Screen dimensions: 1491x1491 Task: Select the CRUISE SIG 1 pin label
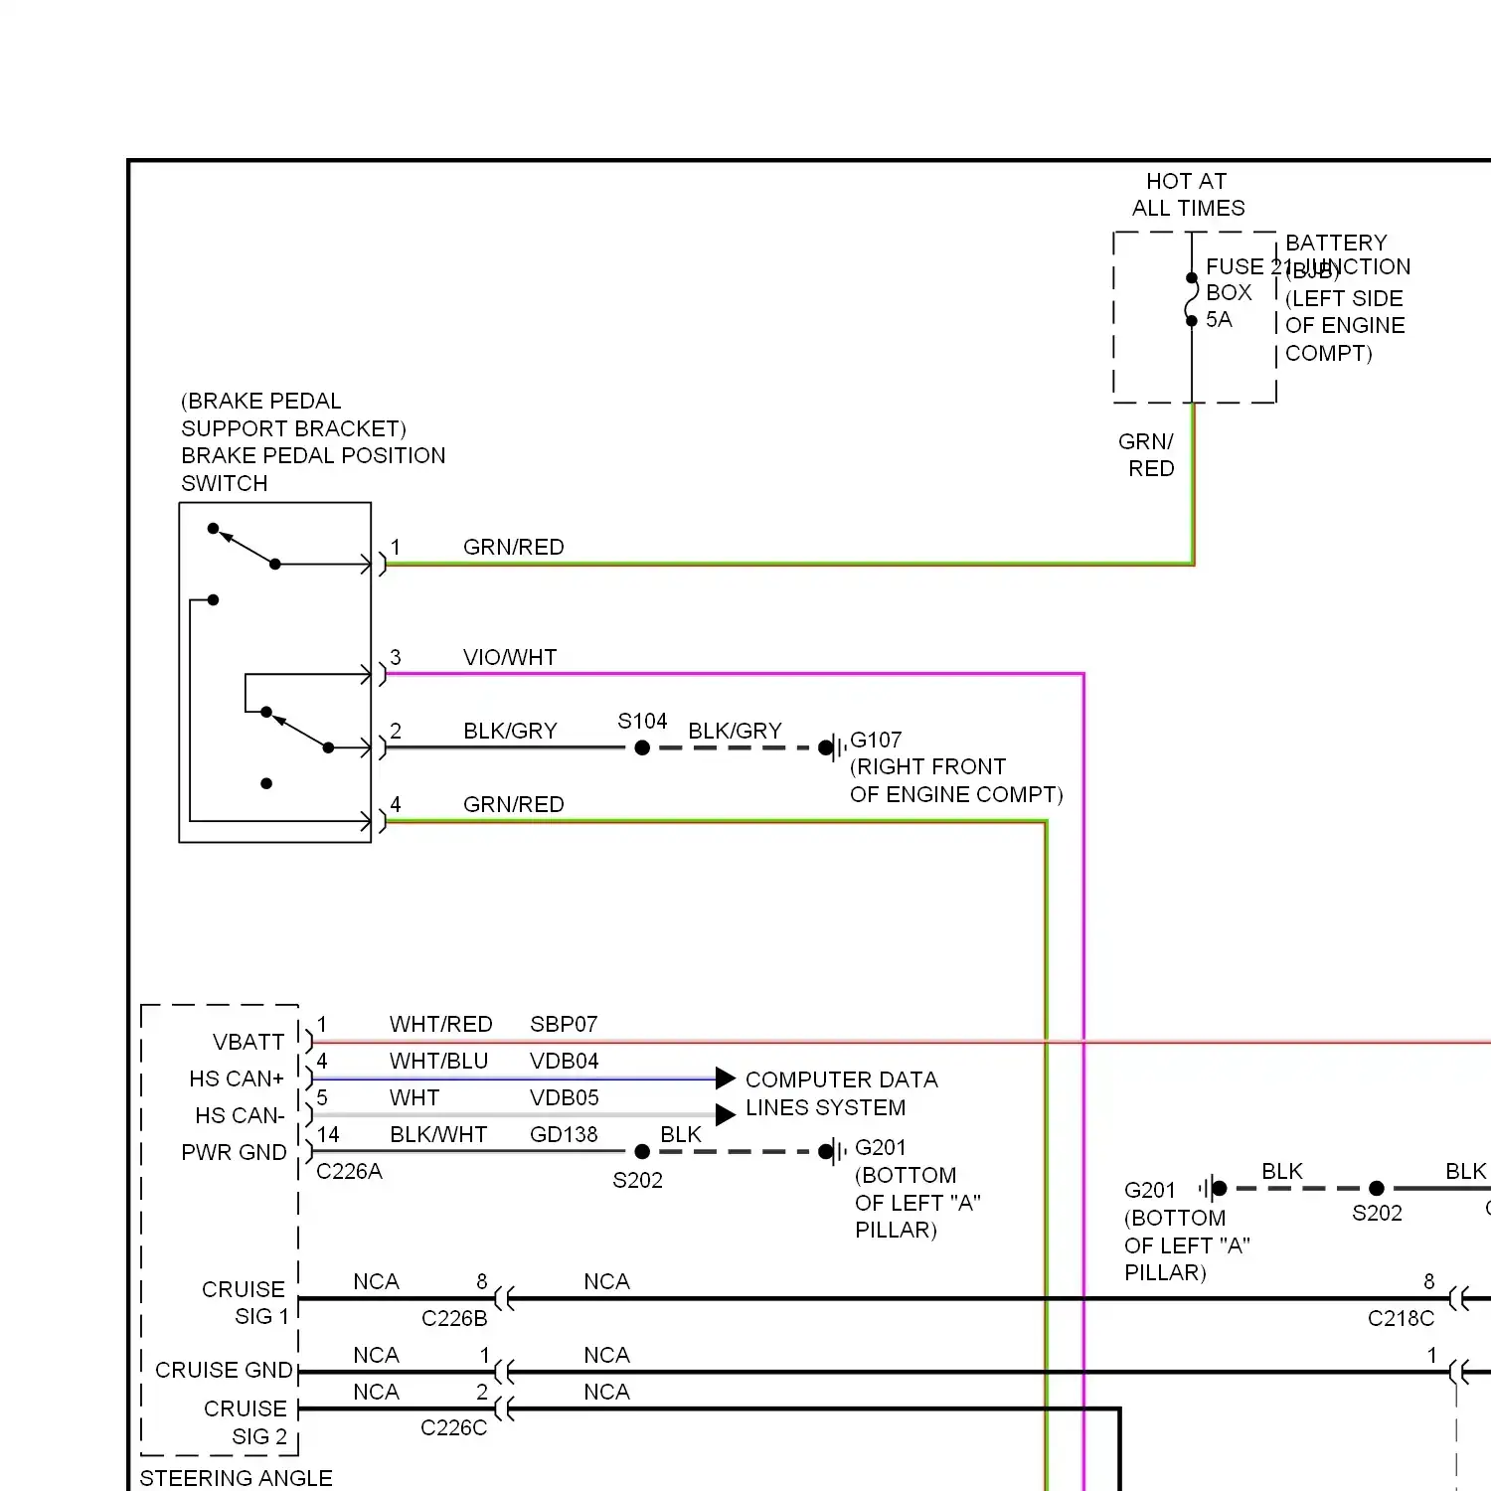245,1302
